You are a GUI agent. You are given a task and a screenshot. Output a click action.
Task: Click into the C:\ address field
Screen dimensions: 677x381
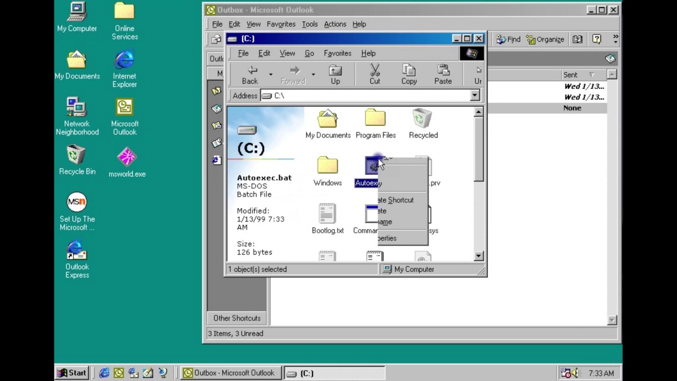[365, 96]
